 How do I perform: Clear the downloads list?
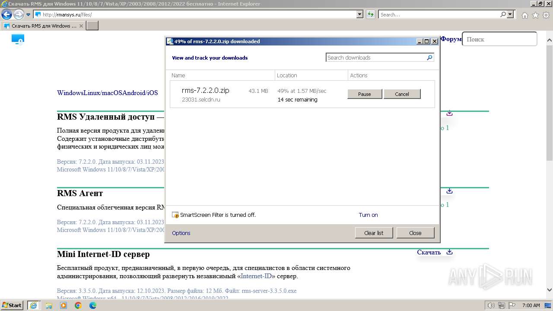tap(374, 233)
